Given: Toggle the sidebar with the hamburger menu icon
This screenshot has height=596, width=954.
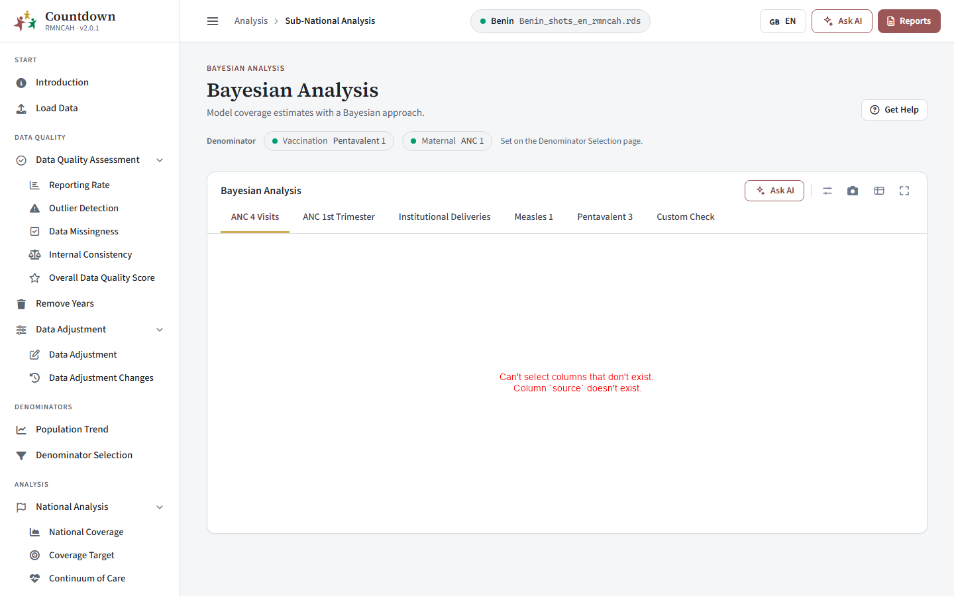Looking at the screenshot, I should coord(213,21).
